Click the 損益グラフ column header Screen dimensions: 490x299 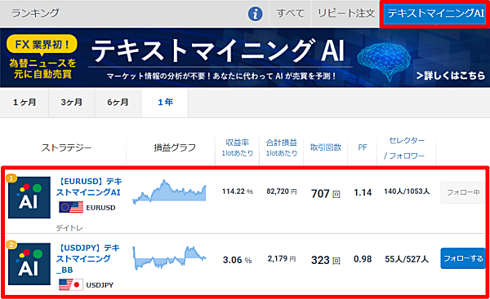pyautogui.click(x=175, y=147)
